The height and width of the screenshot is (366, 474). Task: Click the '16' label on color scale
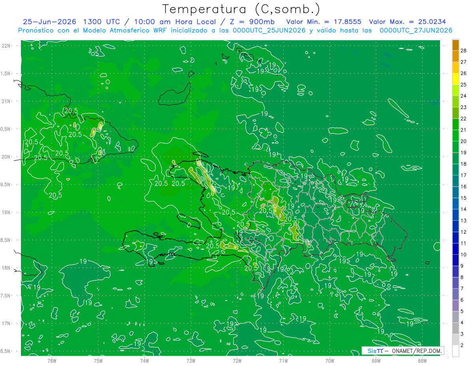click(464, 186)
